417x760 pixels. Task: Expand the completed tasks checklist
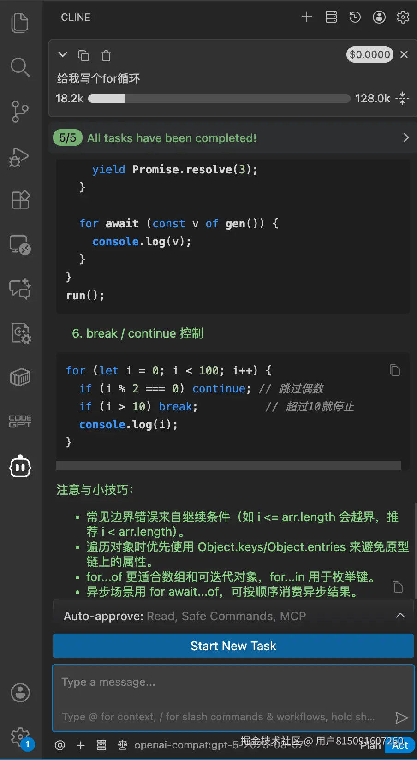click(406, 137)
